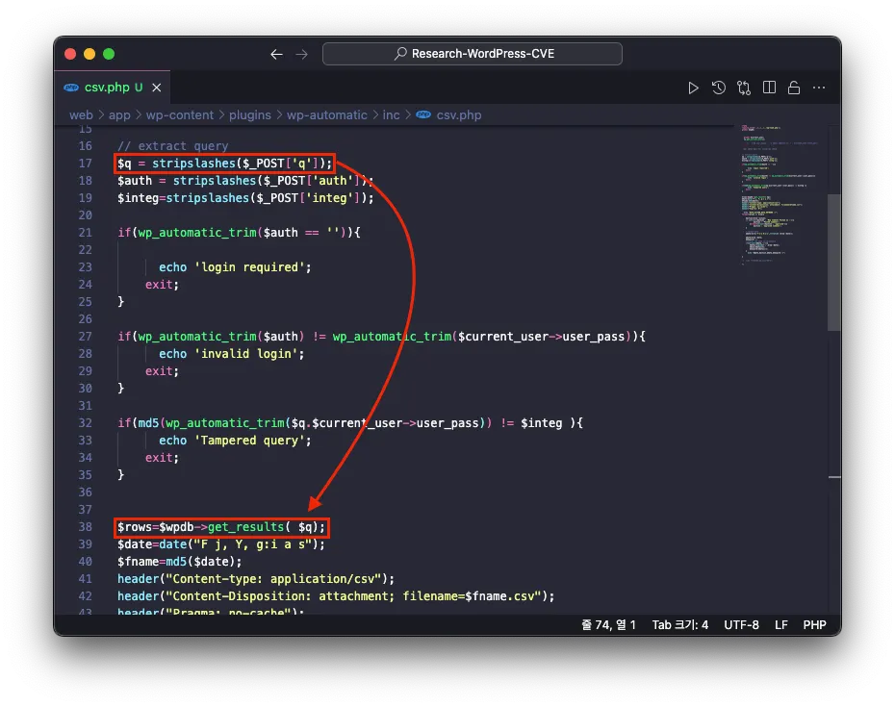Open the wp-content breadcrumb folder

point(180,114)
